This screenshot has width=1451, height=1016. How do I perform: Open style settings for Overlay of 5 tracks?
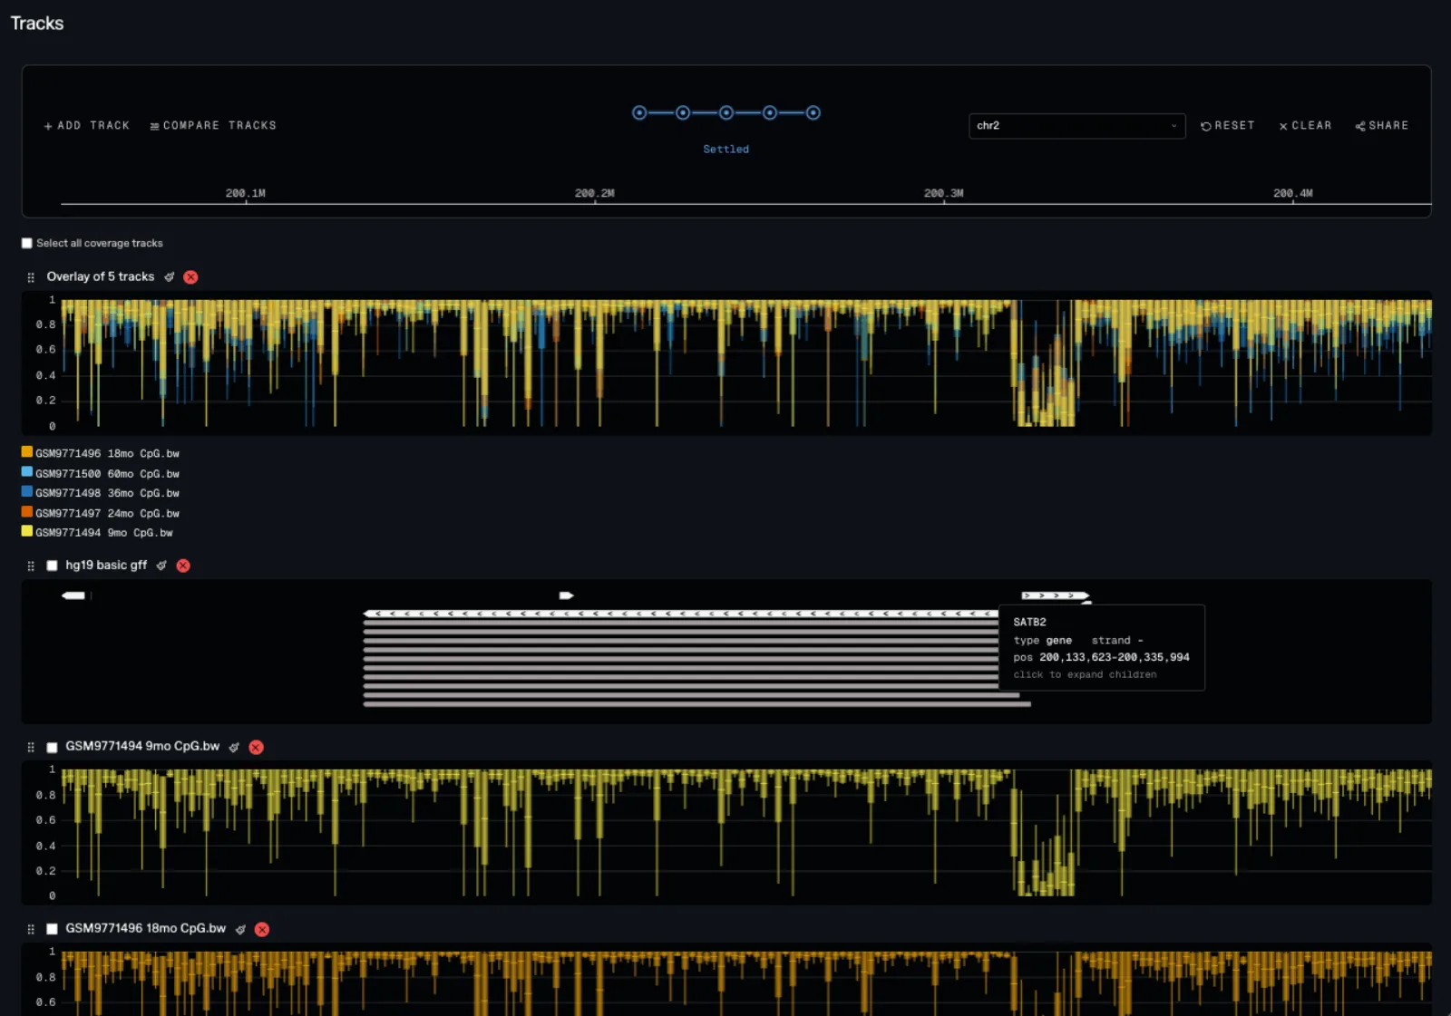tap(170, 277)
